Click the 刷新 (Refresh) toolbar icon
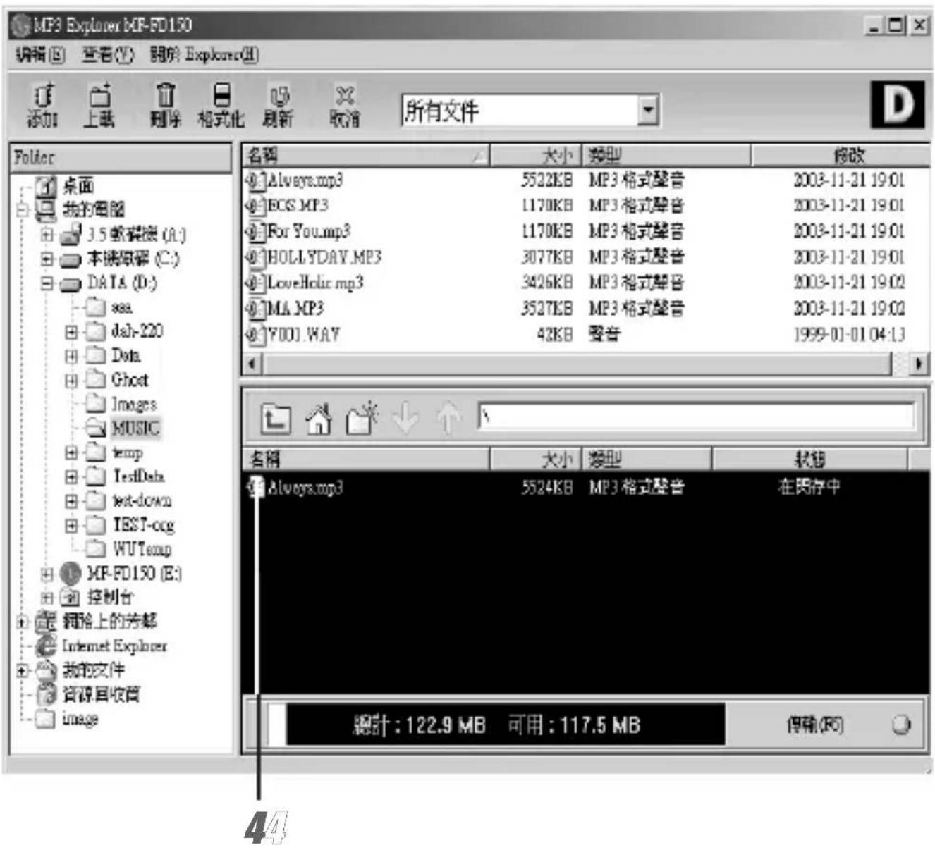 (x=278, y=106)
